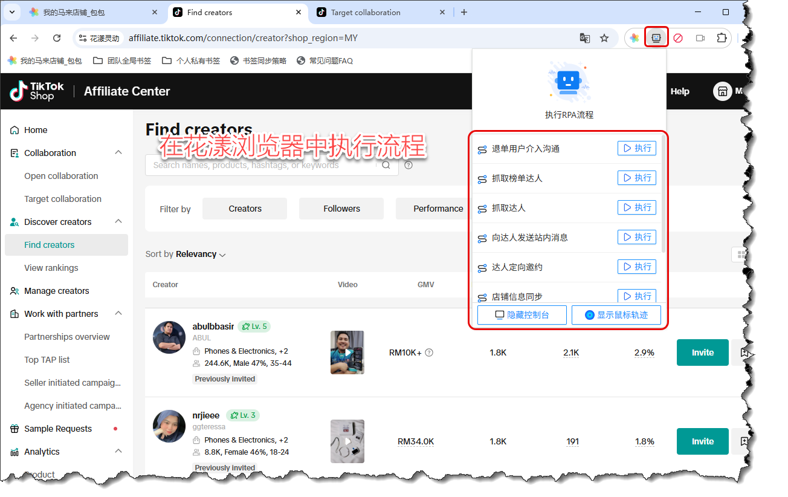The width and height of the screenshot is (788, 497).
Task: Open 团队全局书签 bookmark folder
Action: [123, 60]
